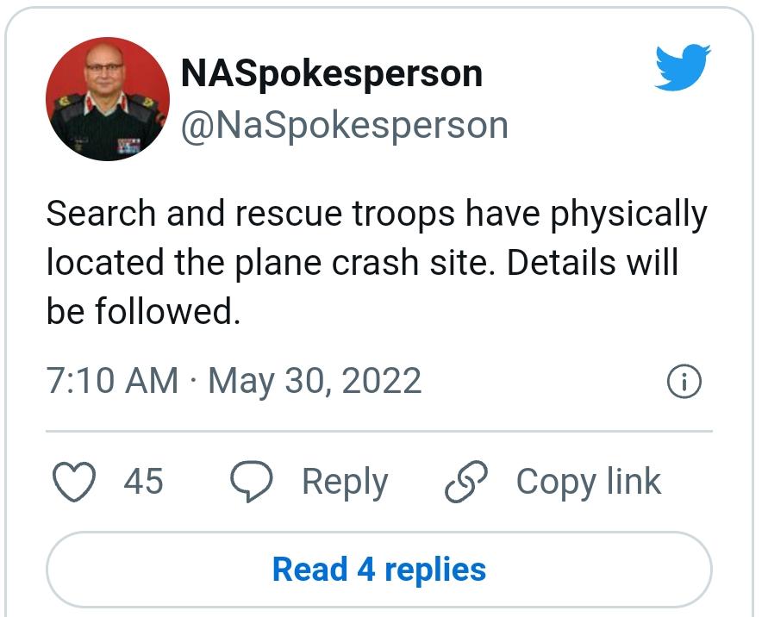Select the Copy link text
The width and height of the screenshot is (768, 617).
589,481
